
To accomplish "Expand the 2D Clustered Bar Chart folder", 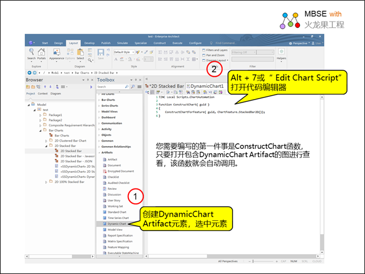I will tap(46, 141).
